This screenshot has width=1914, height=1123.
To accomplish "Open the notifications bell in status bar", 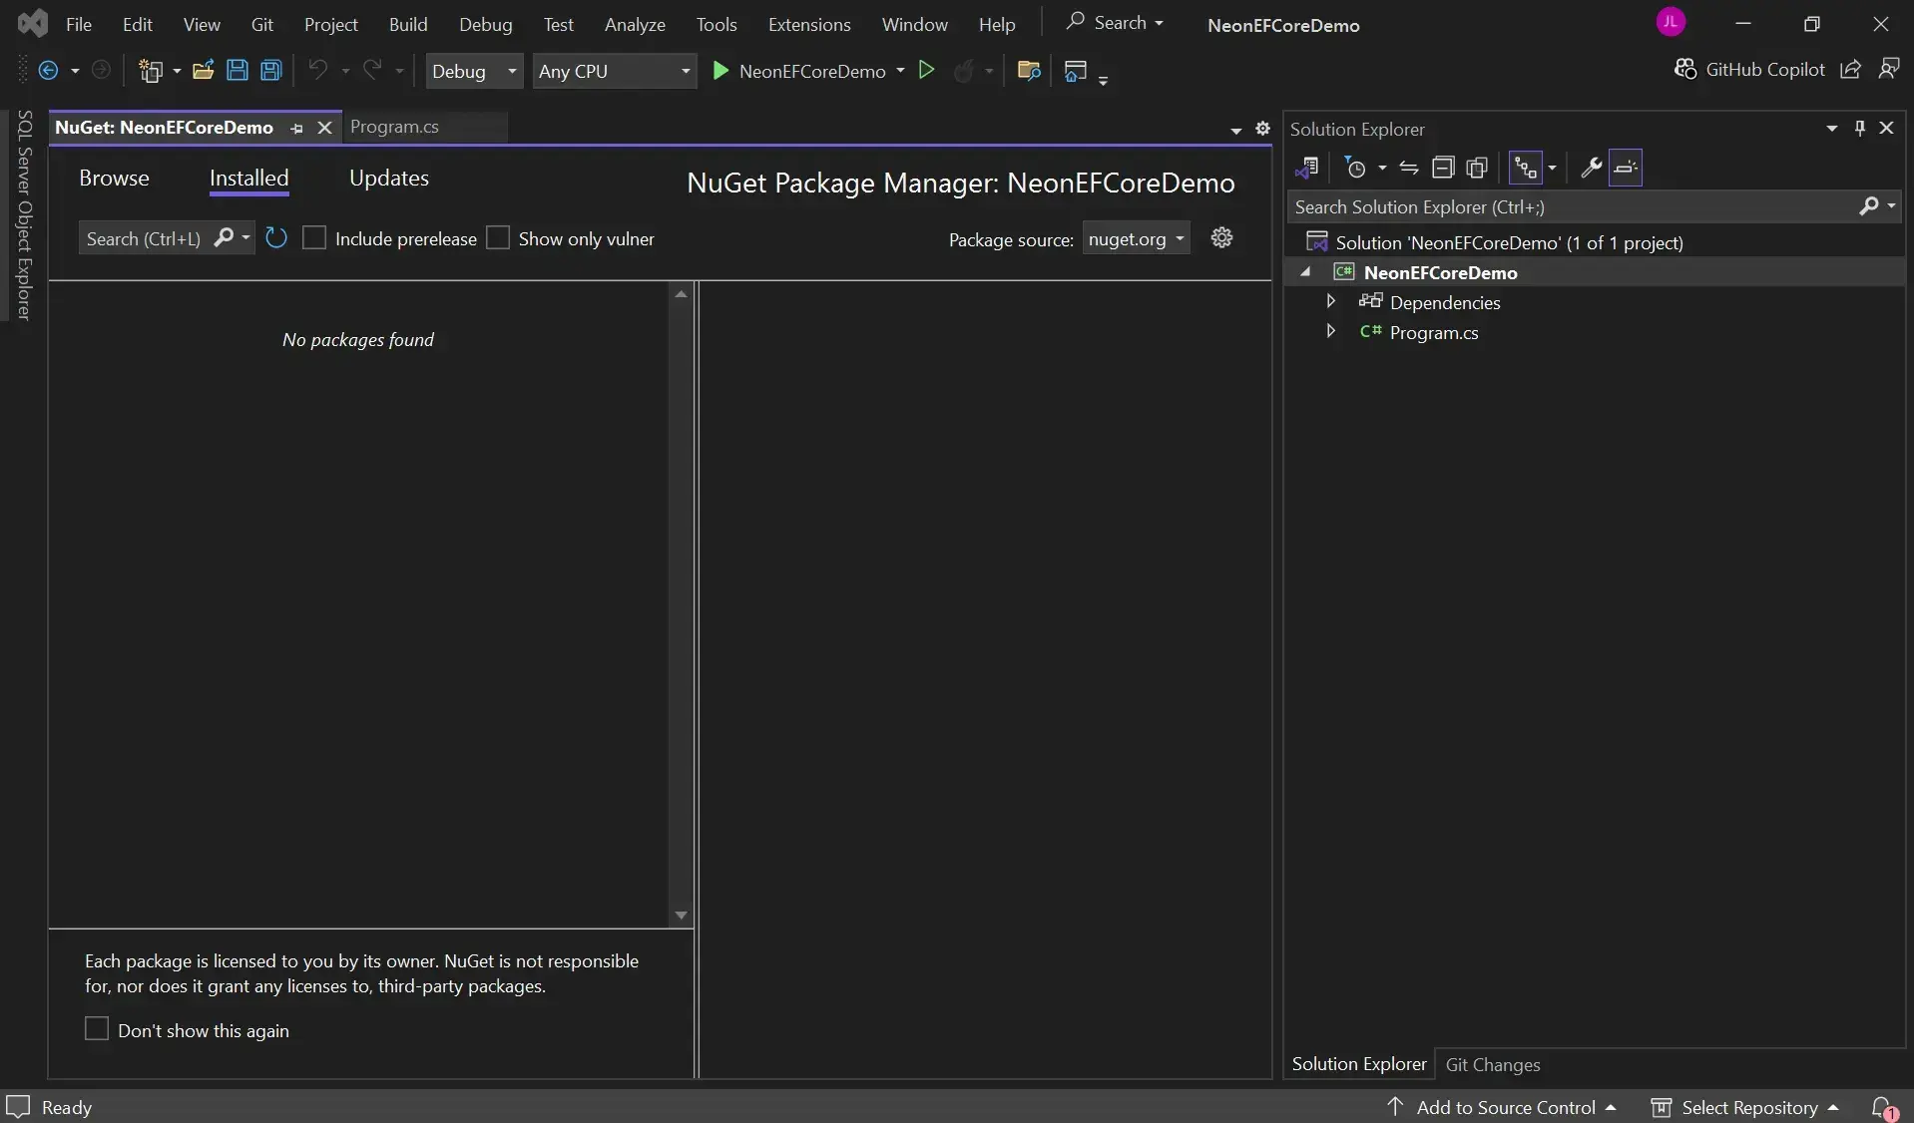I will (x=1883, y=1107).
